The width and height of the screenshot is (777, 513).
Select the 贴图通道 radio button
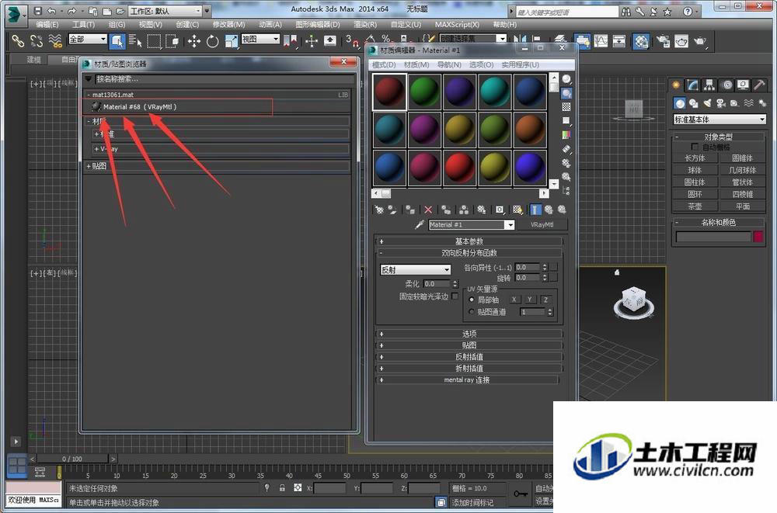coord(472,312)
